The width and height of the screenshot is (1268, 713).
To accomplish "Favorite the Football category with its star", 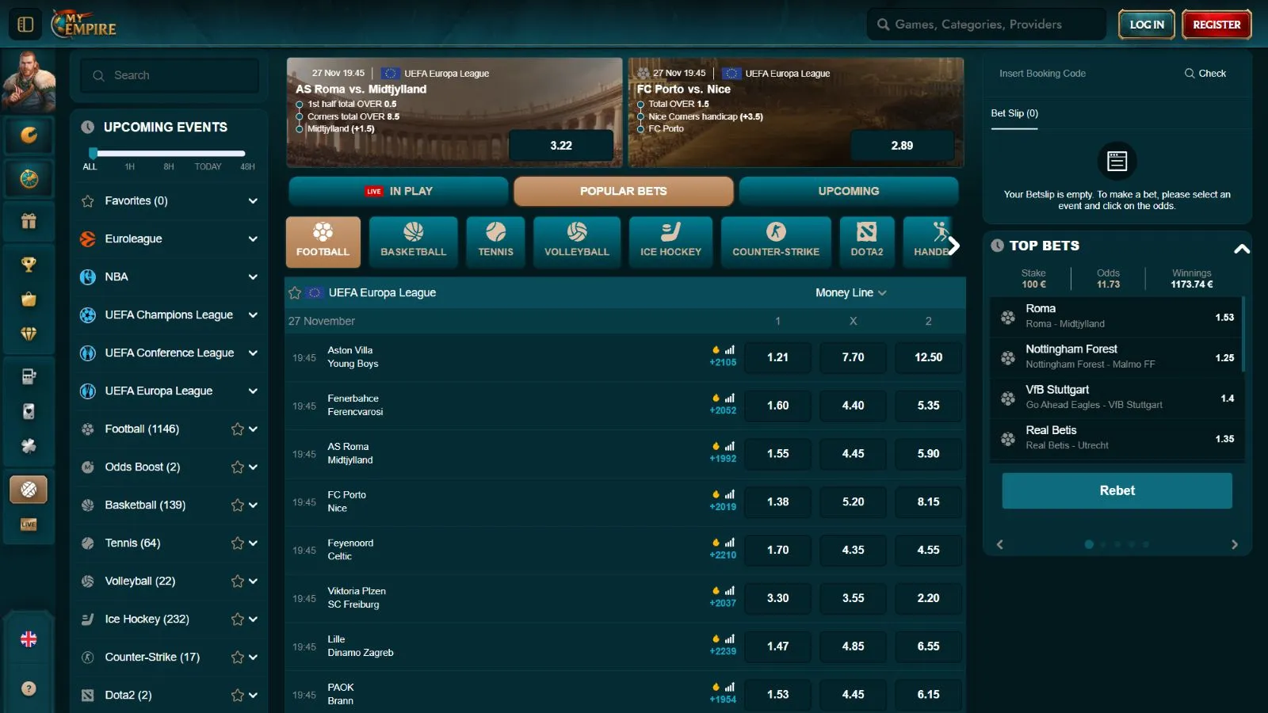I will pos(237,429).
